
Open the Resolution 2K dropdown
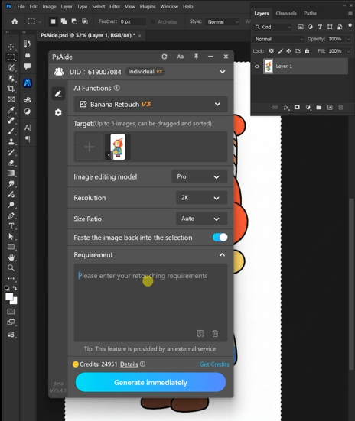[201, 198]
